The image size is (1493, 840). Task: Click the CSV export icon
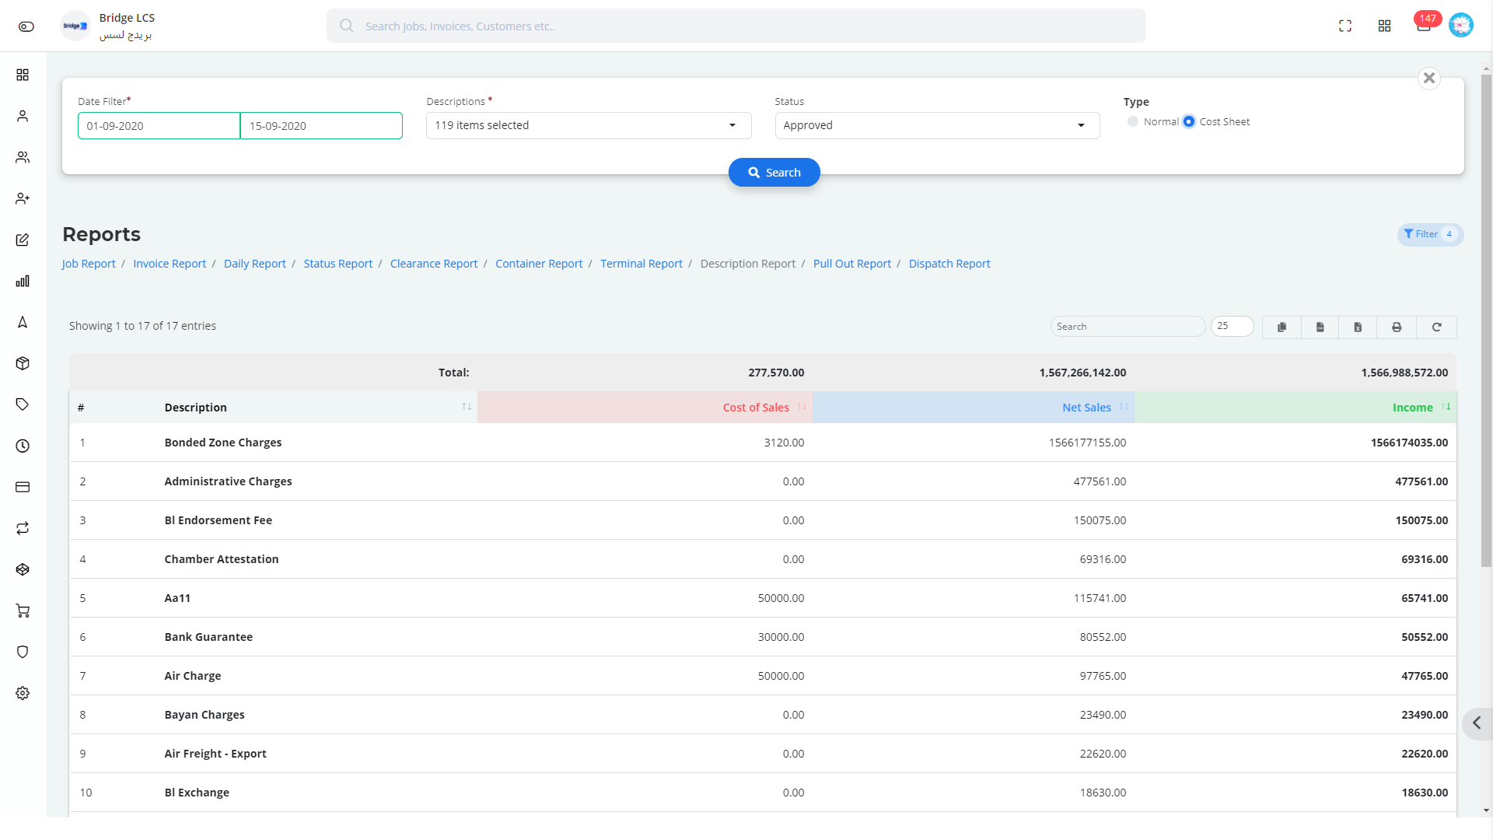1320,326
